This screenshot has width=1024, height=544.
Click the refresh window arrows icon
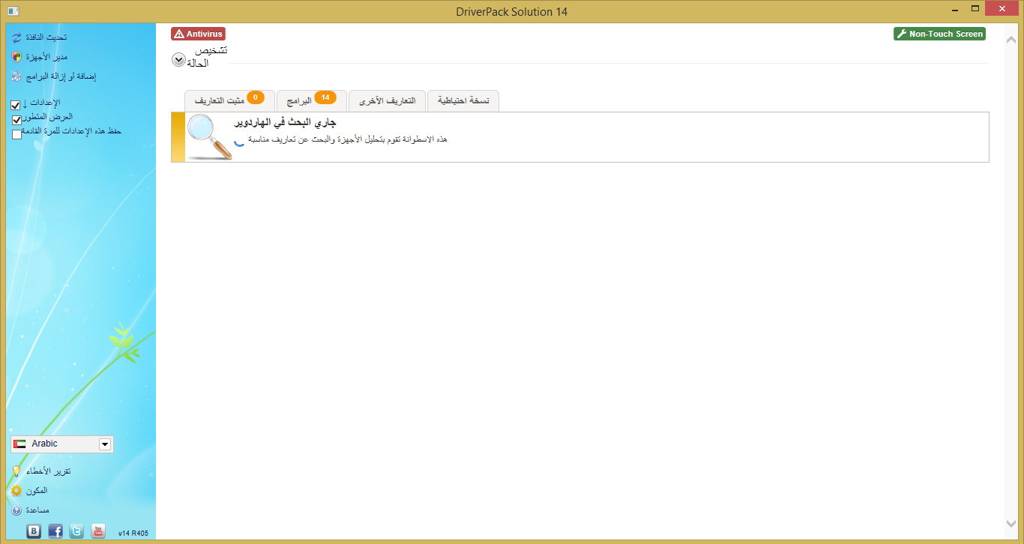(x=16, y=37)
